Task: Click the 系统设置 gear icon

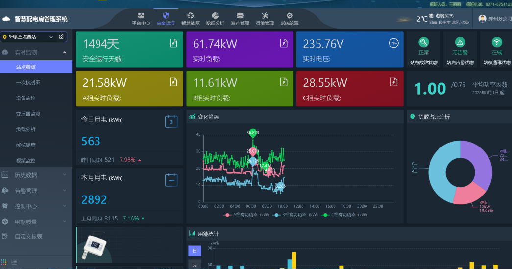Action: pos(290,16)
